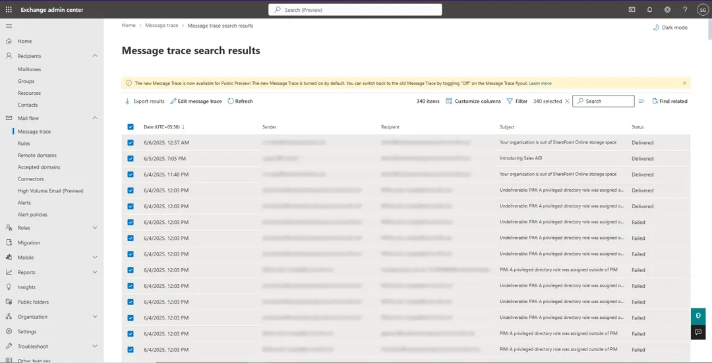Open Cloud Shell icon in header
The width and height of the screenshot is (712, 363).
632,9
